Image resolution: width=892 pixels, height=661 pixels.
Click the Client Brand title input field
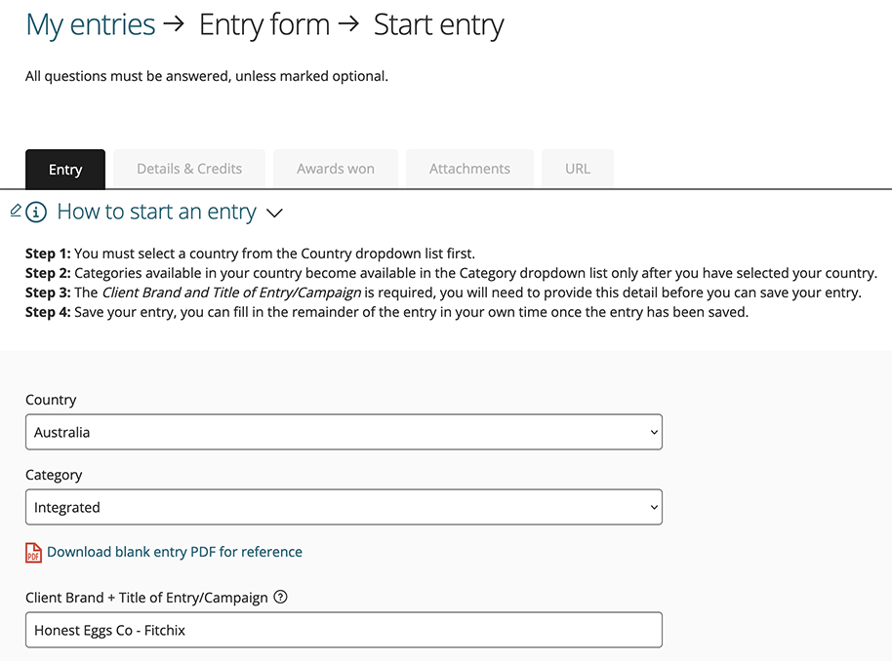[x=344, y=630]
